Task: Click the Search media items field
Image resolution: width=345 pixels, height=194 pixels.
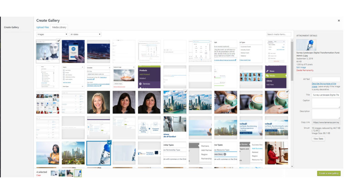Action: point(278,34)
